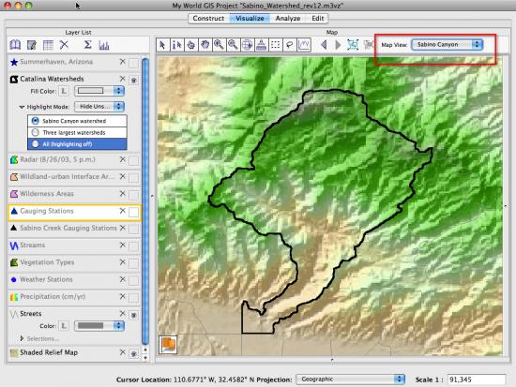Open the book icon in Layer List toolbar
The image size is (516, 387).
tap(15, 45)
